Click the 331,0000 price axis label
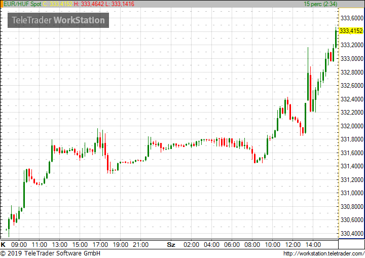365x258 pixels. pos(352,193)
